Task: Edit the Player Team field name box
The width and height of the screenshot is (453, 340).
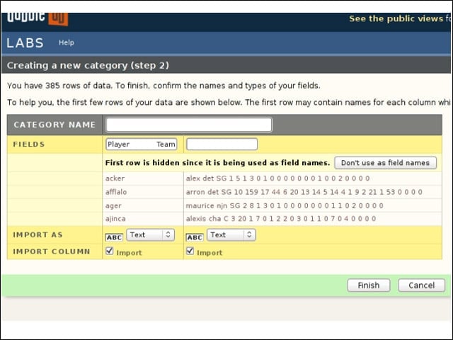Action: click(142, 144)
